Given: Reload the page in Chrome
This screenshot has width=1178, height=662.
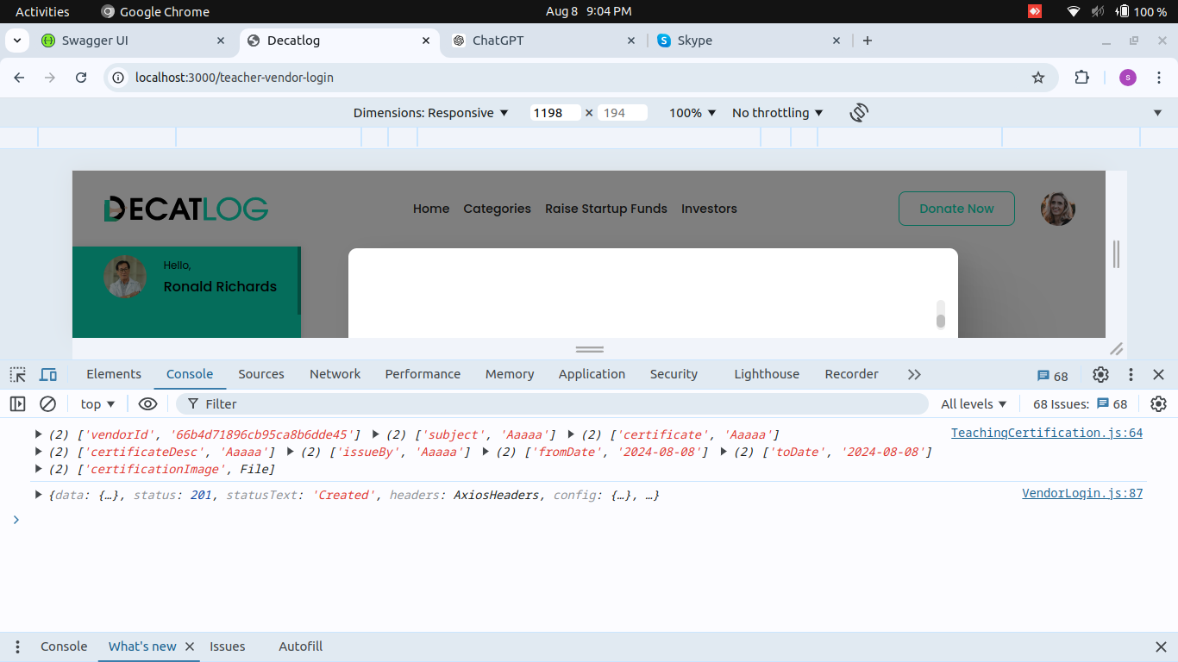Looking at the screenshot, I should (81, 78).
